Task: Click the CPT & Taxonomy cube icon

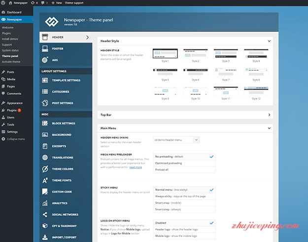Action: click(45, 226)
